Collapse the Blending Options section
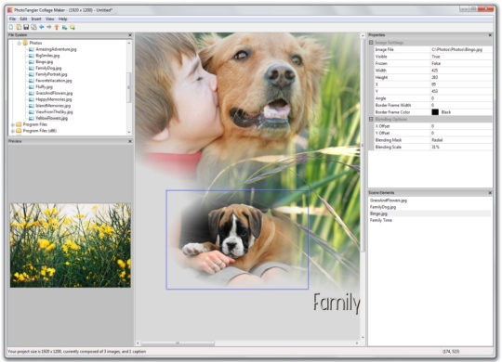 (371, 120)
